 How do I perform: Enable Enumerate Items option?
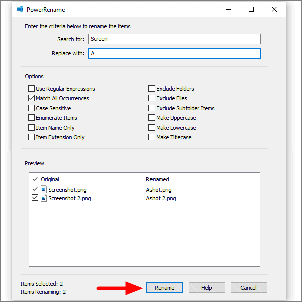(31, 118)
